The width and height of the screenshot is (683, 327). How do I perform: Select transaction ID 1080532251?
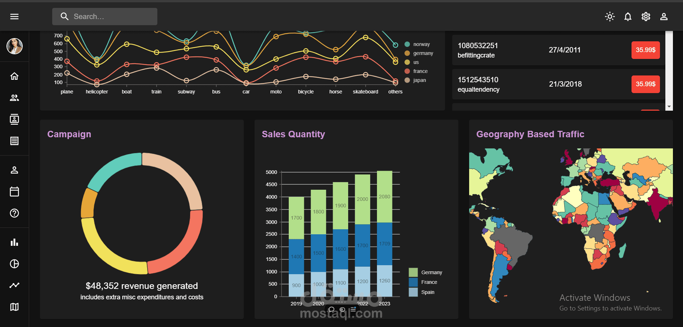pyautogui.click(x=478, y=46)
